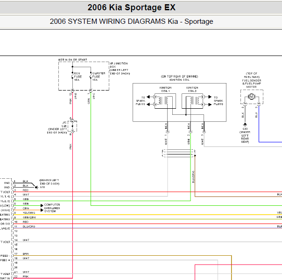Click the ignition coil 2 winding symbol
The image size is (282, 280).
192,101
